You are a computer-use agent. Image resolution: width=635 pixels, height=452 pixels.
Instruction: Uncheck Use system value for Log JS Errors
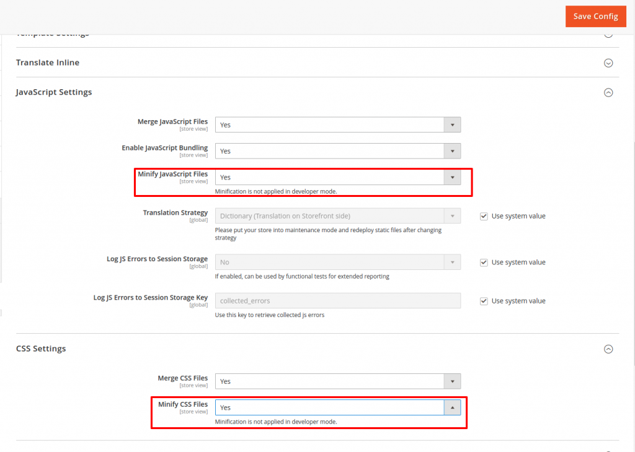click(x=484, y=263)
